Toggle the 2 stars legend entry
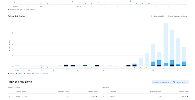The image size is (195, 100). 19,74
